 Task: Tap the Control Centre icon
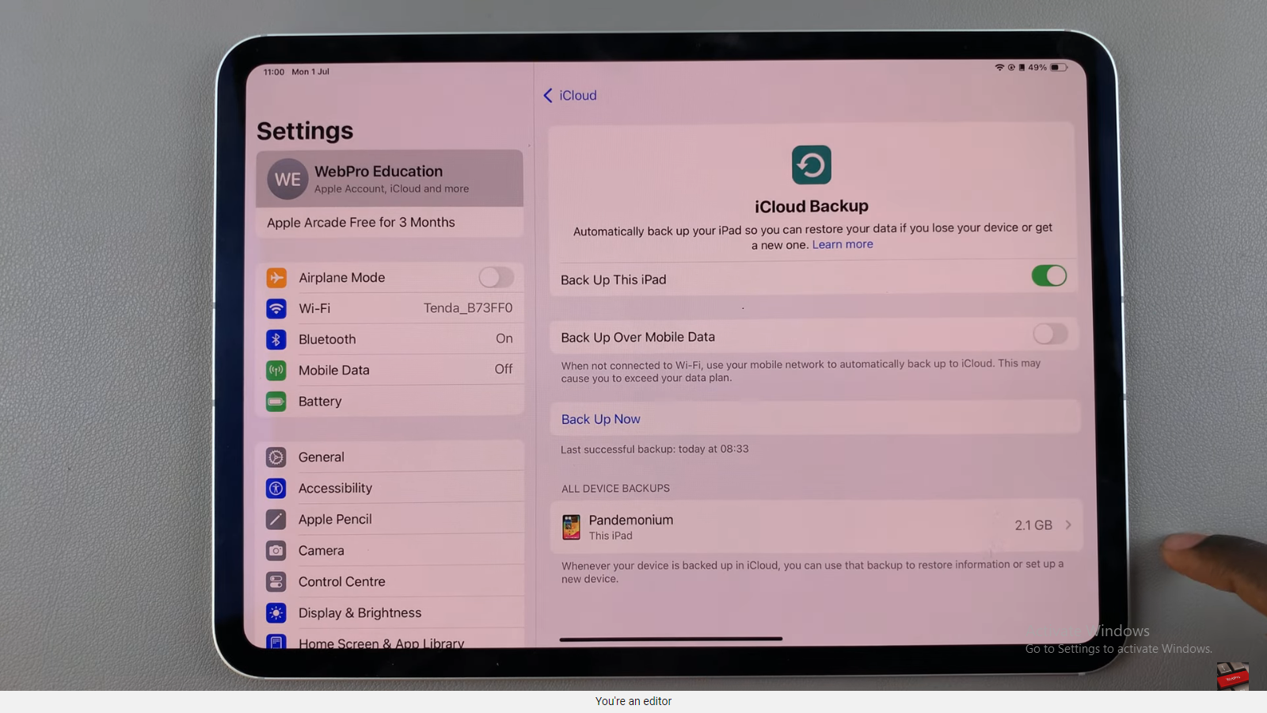point(276,581)
